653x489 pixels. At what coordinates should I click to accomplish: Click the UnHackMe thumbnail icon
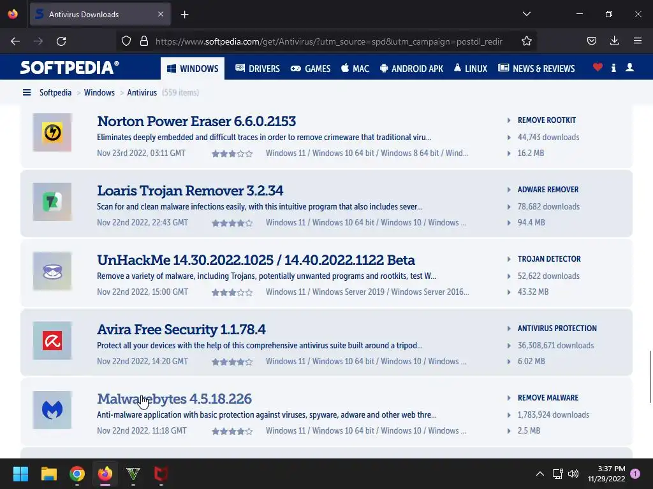click(x=52, y=271)
